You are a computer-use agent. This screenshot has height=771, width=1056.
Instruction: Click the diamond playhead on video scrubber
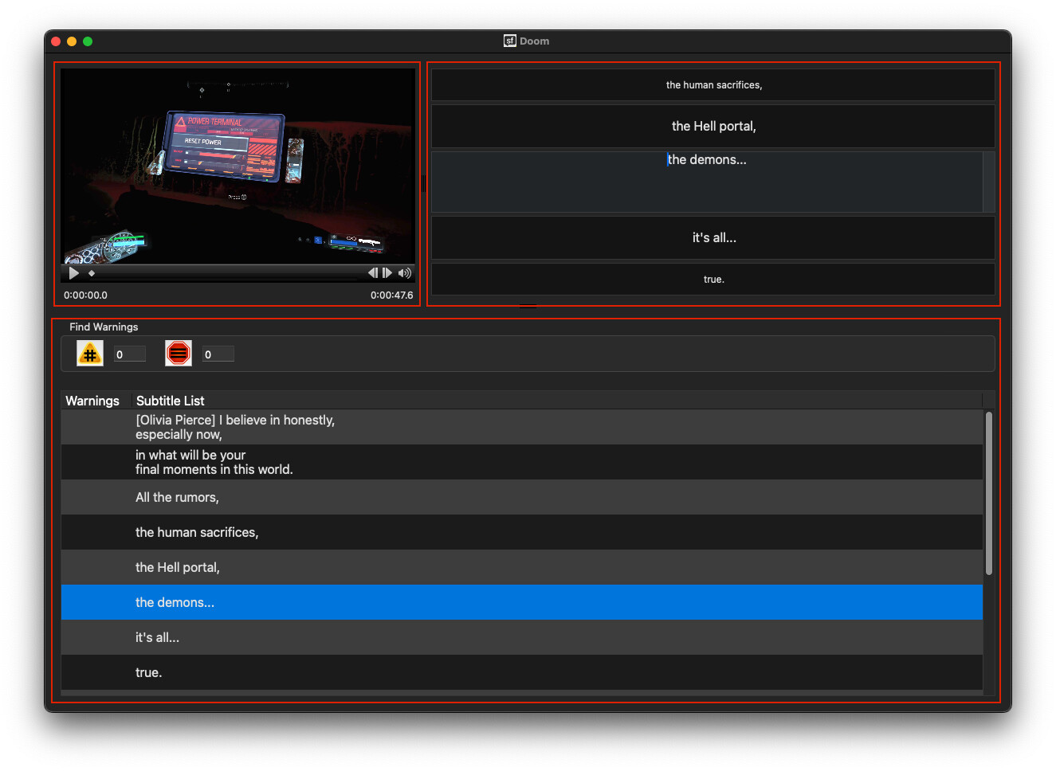92,273
